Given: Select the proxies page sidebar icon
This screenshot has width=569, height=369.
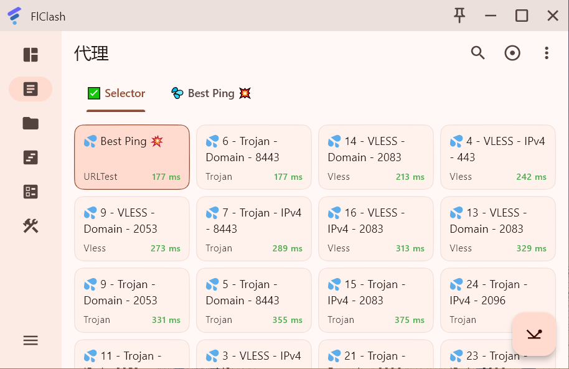Looking at the screenshot, I should coord(31,89).
